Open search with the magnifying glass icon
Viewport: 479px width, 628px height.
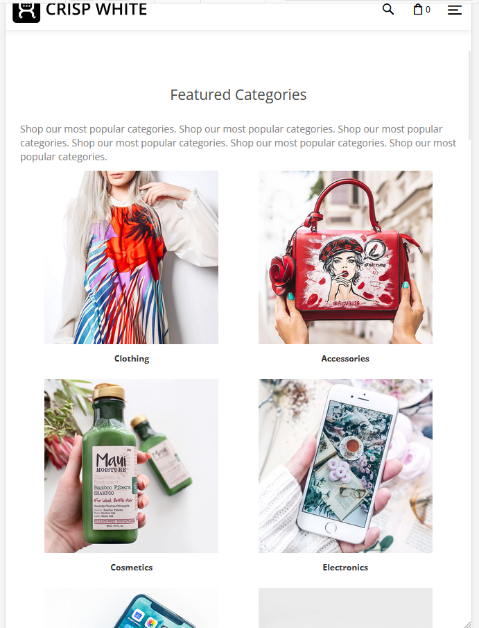click(387, 10)
